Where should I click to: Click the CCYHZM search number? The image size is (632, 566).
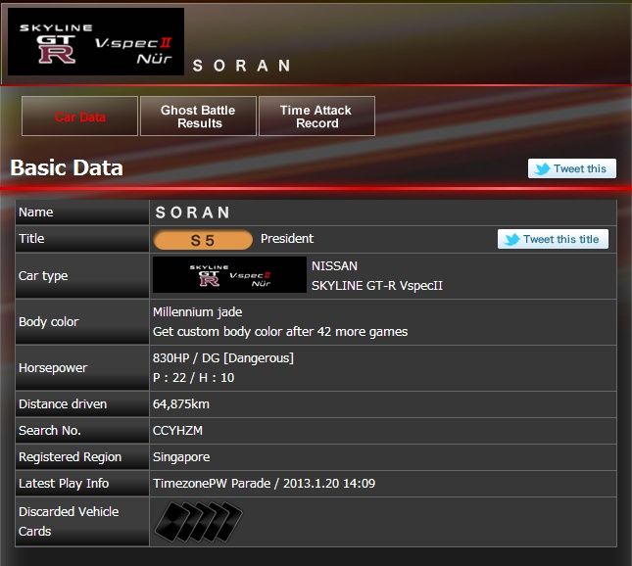(x=177, y=431)
